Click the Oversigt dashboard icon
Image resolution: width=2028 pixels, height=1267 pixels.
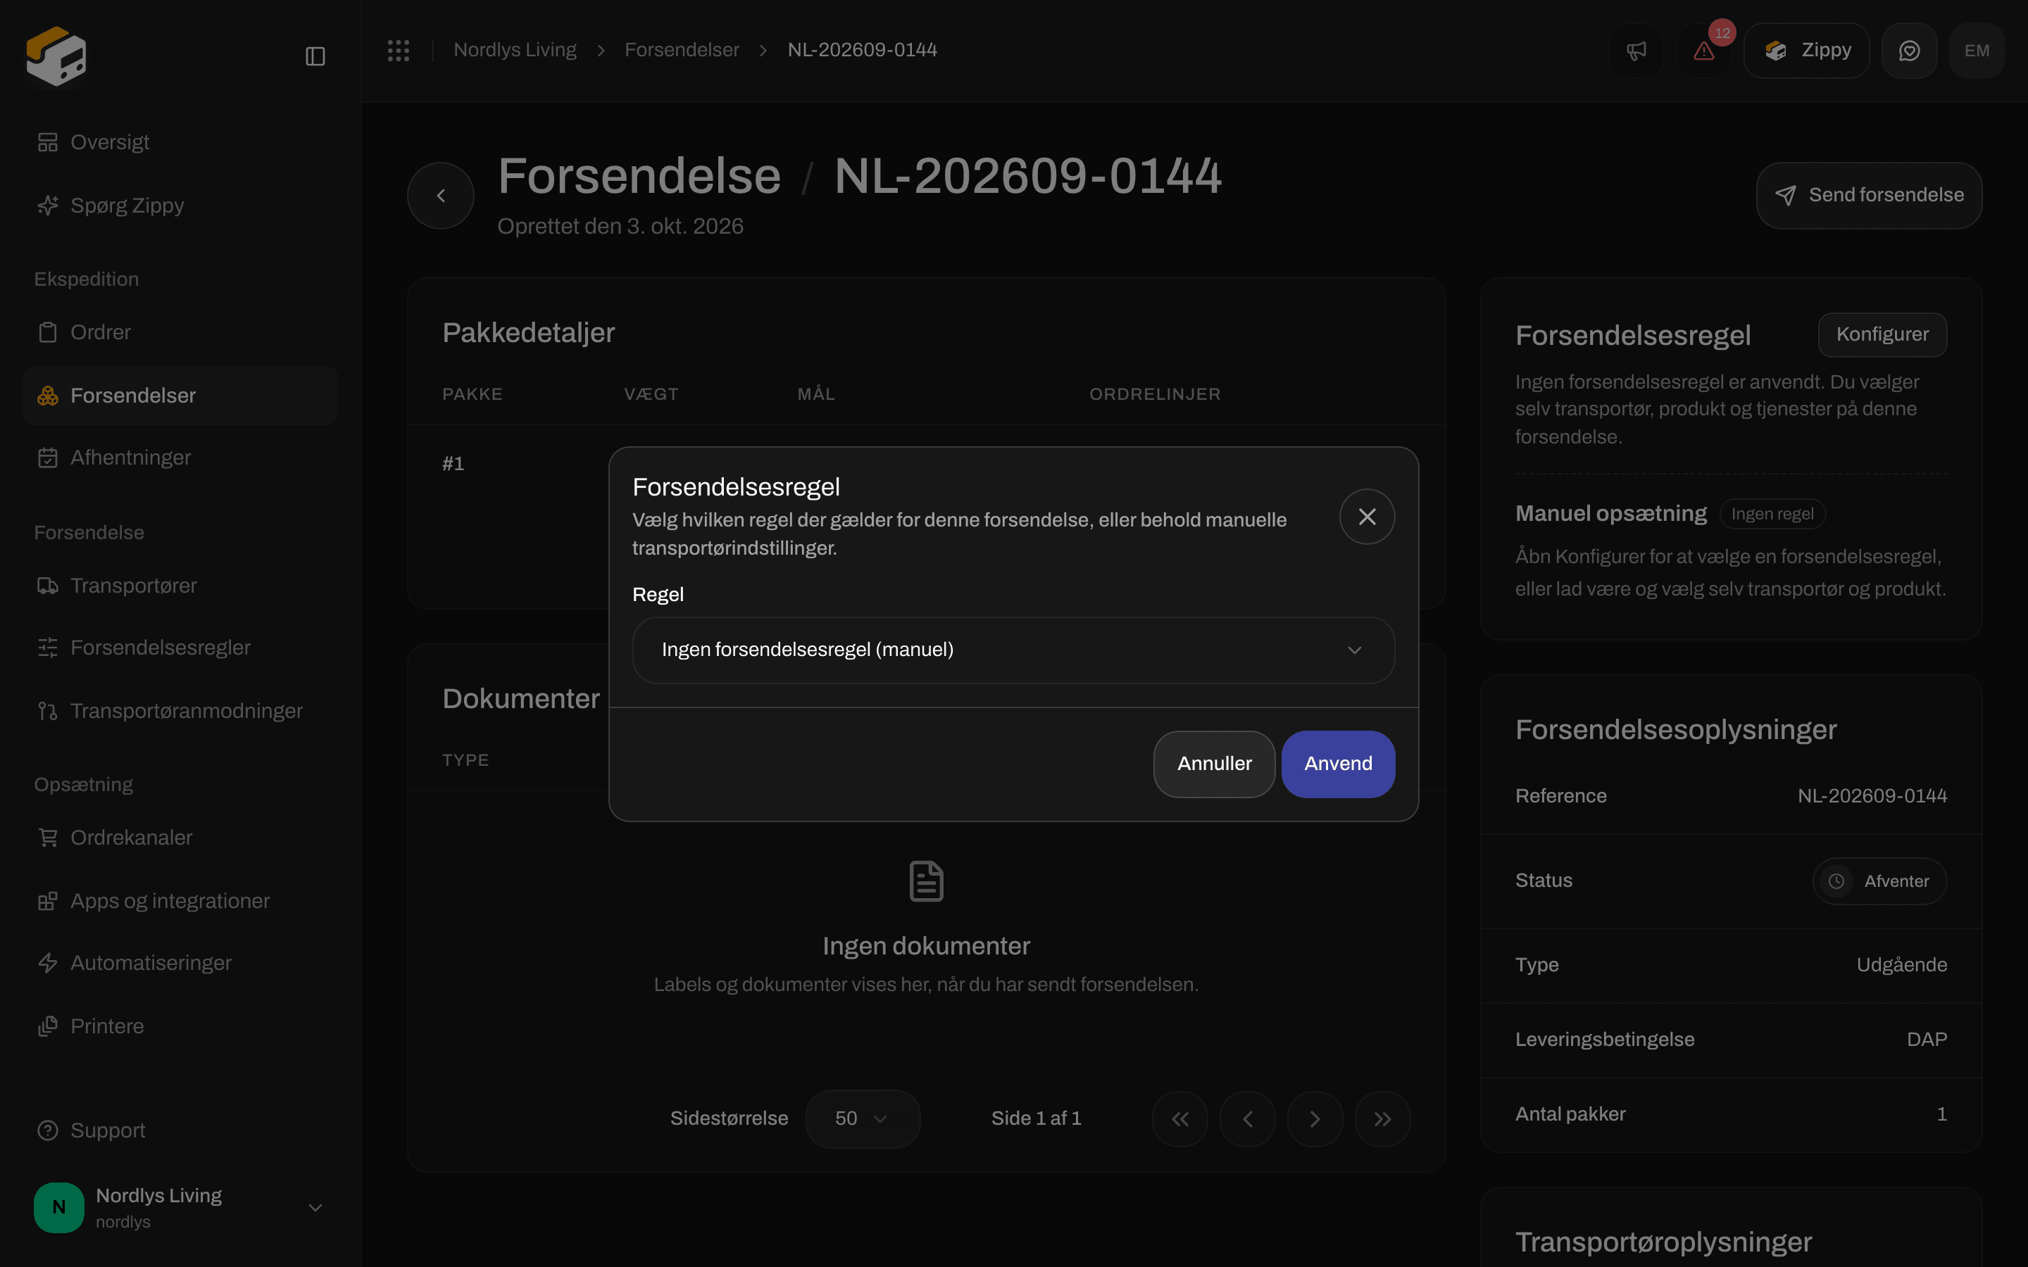48,142
